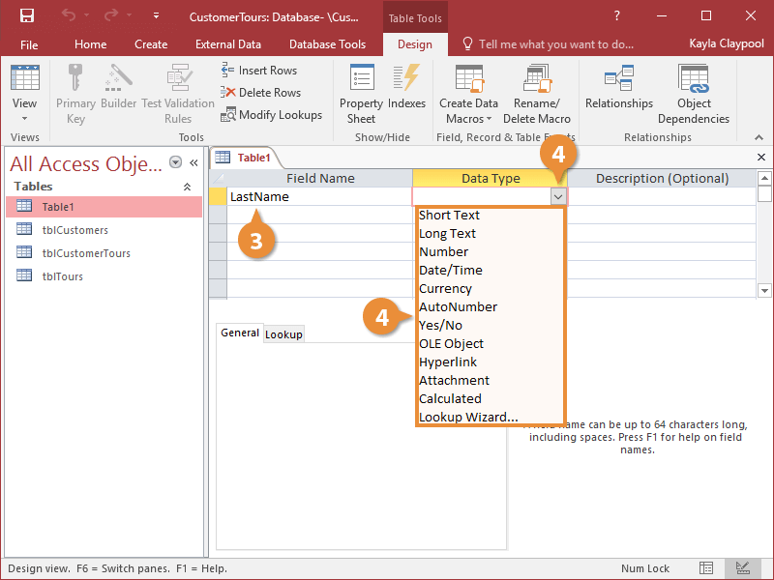
Task: Open the View dropdown arrow
Action: (x=24, y=118)
